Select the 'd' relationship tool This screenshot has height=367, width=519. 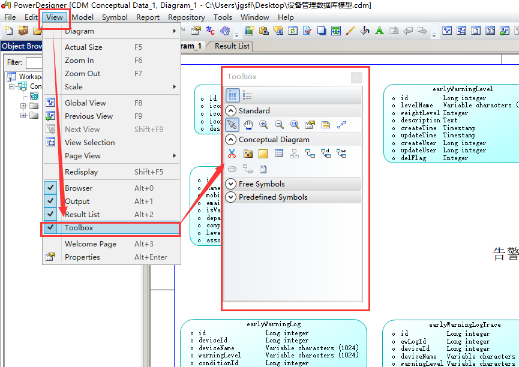coord(326,154)
